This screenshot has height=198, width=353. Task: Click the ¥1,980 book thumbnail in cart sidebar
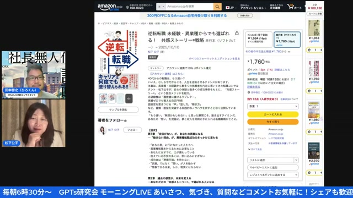point(314,110)
